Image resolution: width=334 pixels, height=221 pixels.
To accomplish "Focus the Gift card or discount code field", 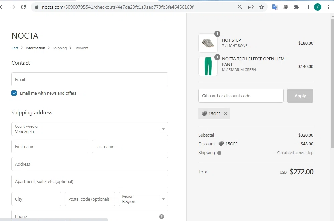I will (241, 96).
